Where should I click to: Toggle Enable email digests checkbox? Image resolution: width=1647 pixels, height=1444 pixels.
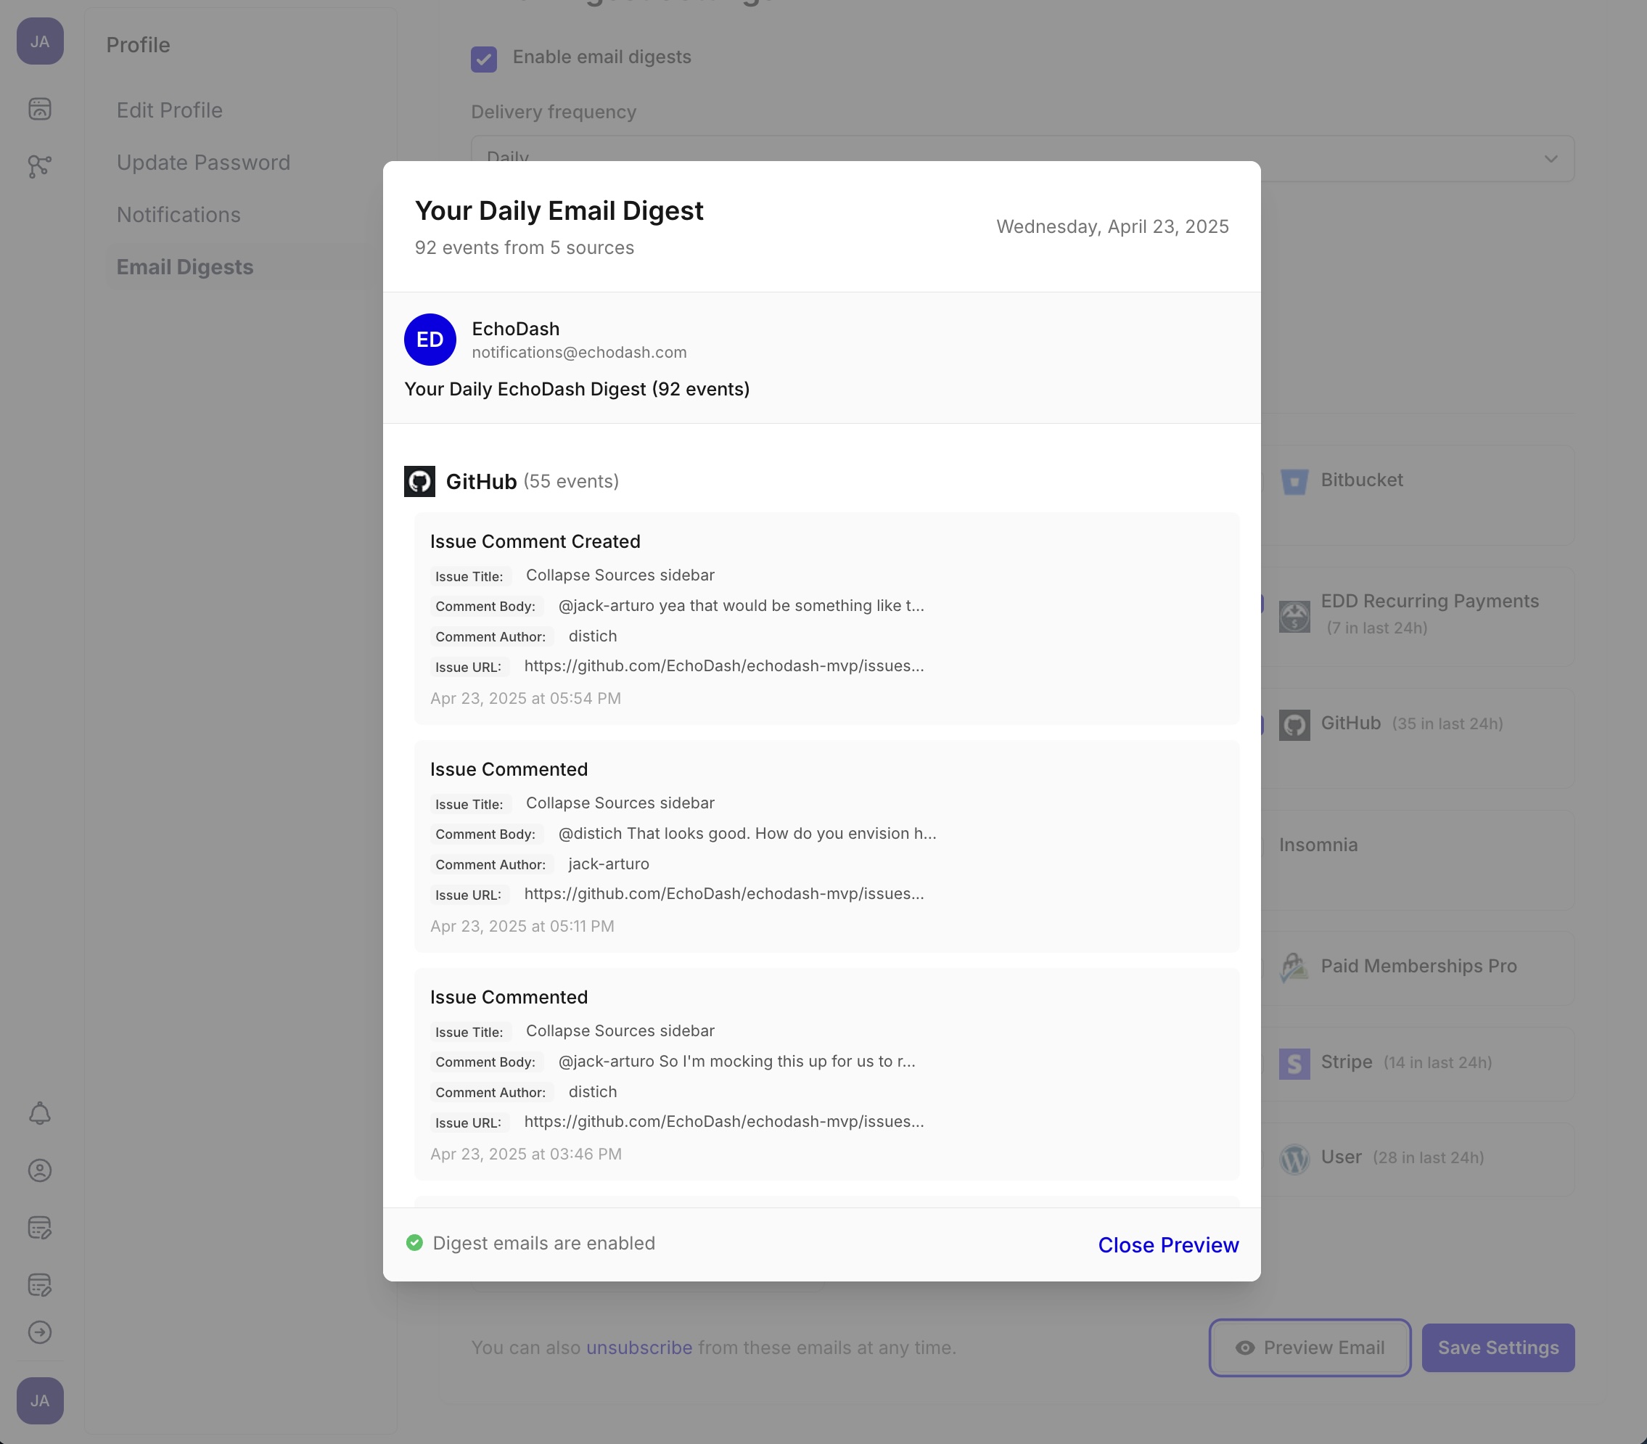tap(483, 58)
